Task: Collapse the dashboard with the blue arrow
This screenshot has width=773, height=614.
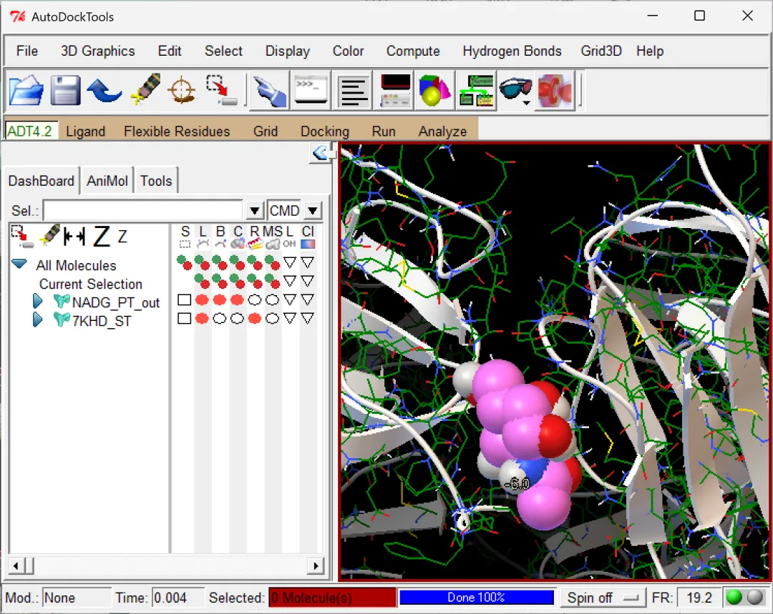Action: pos(320,153)
